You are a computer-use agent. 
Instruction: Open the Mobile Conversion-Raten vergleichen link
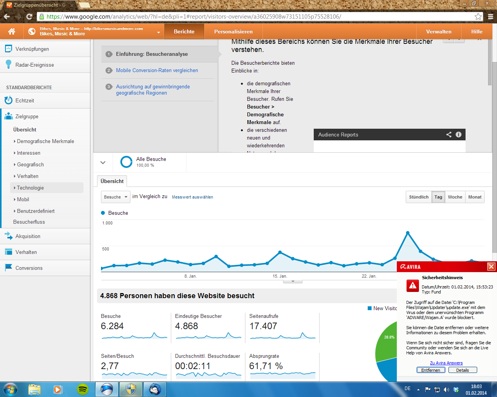point(157,71)
